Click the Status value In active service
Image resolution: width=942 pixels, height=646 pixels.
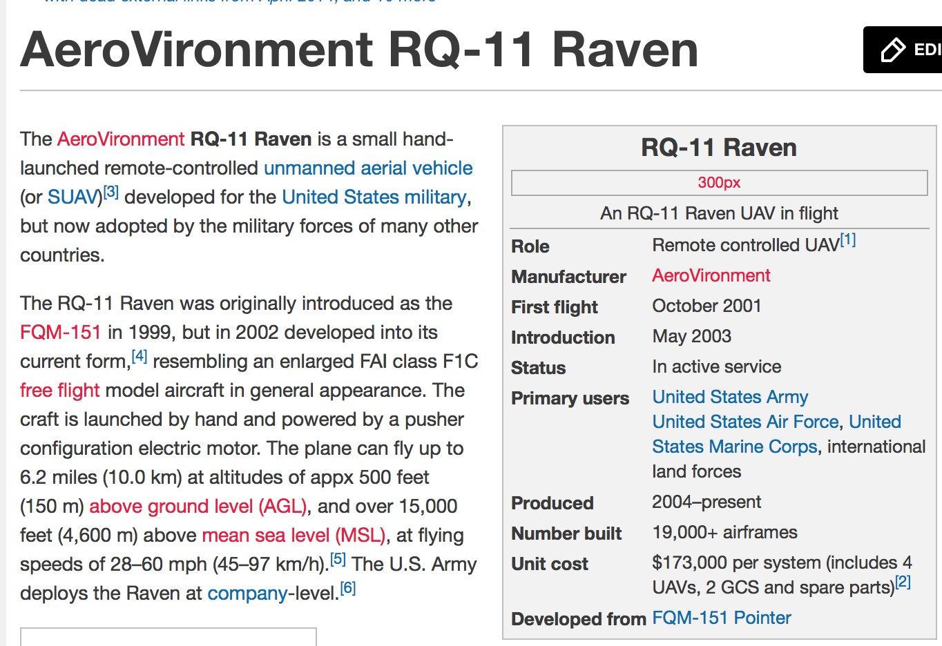pyautogui.click(x=717, y=367)
